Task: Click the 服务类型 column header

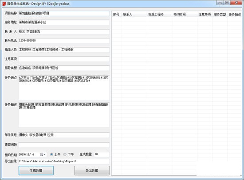Action: (220, 15)
